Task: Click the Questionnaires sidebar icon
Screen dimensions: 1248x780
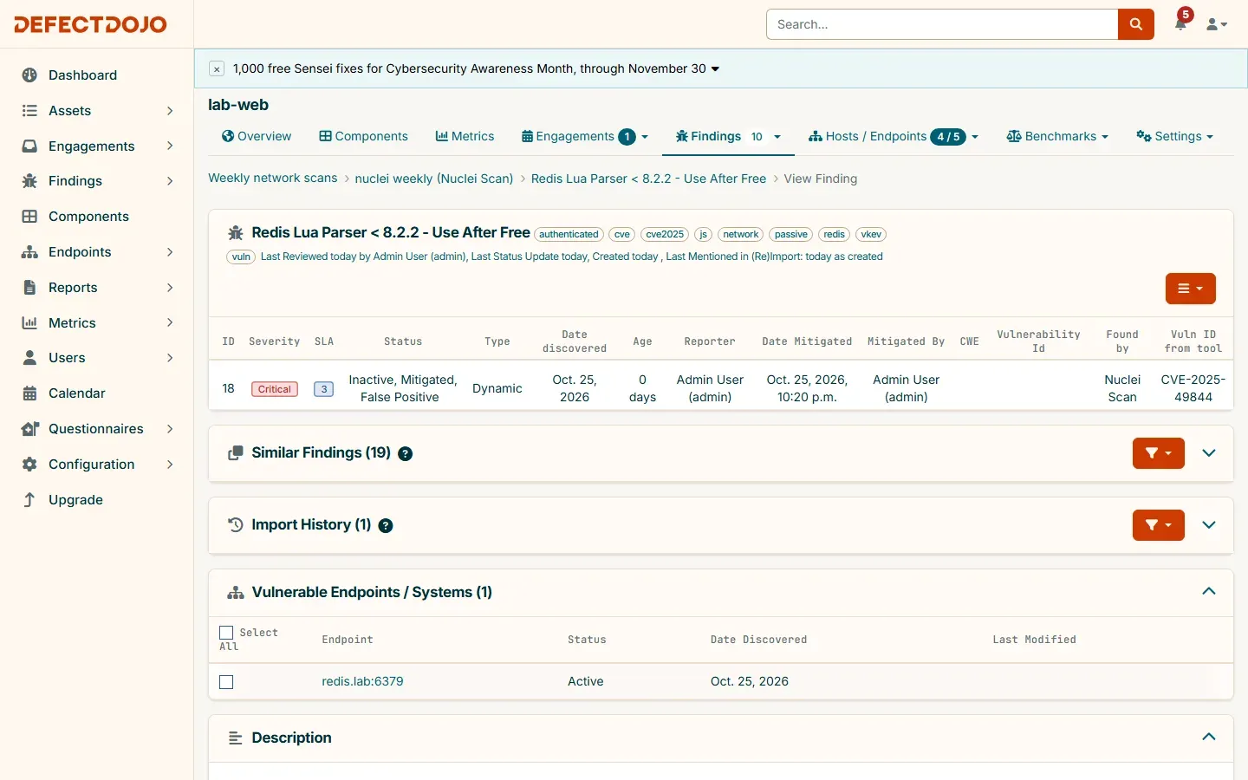Action: (29, 429)
